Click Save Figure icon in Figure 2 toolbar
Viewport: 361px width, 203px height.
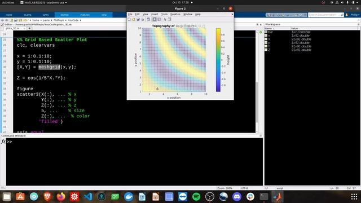tap(138, 20)
